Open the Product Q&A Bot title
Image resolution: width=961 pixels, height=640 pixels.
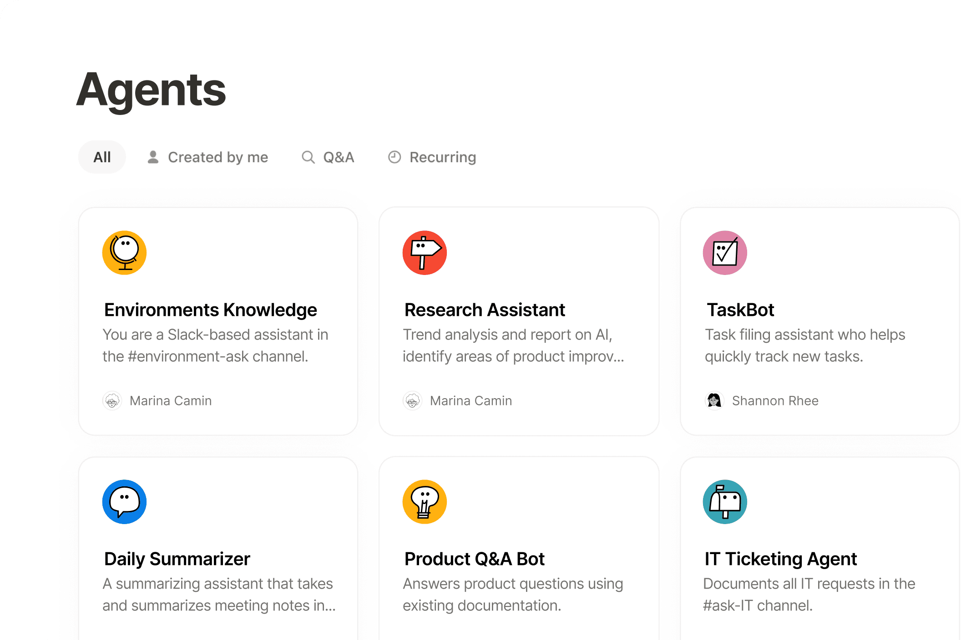474,559
